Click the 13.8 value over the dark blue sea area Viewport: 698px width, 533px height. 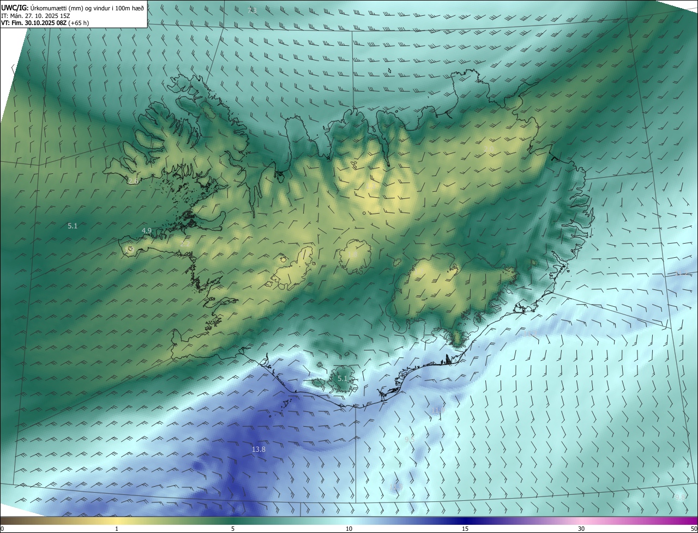click(x=258, y=450)
